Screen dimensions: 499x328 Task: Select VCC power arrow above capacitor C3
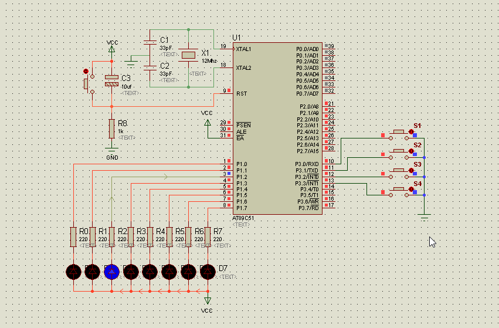[111, 49]
